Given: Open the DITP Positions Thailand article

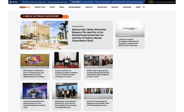Looking at the screenshot, I should [x=34, y=74].
